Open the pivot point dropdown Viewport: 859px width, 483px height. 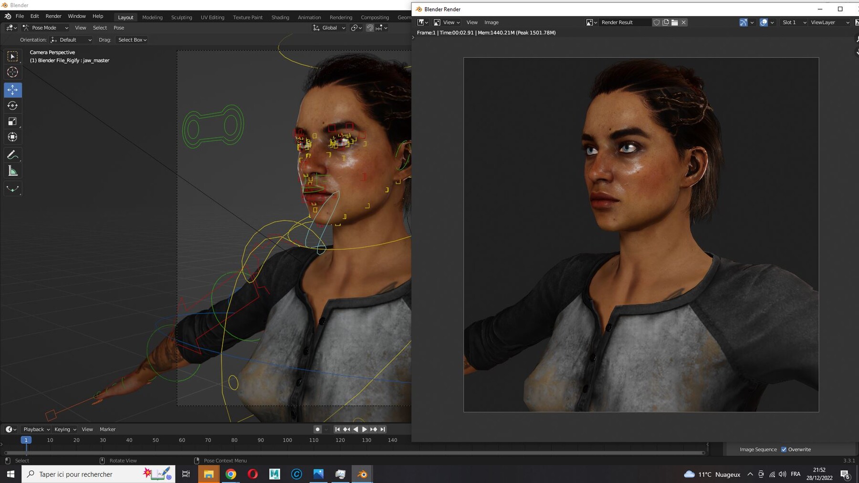pos(356,28)
